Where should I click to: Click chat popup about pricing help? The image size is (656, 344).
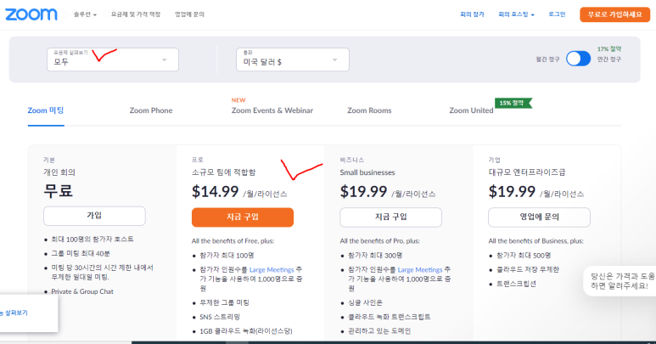click(x=621, y=281)
